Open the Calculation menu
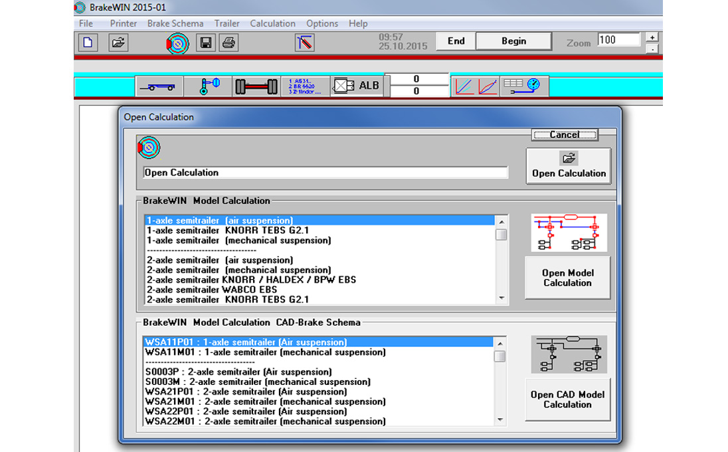Viewport: 728px width, 452px height. tap(272, 24)
